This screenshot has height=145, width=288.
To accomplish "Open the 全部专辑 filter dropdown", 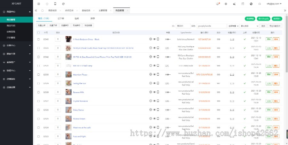I will (x=233, y=26).
